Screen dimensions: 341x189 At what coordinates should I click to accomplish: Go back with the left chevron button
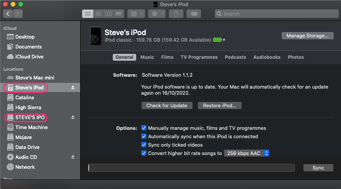point(8,14)
